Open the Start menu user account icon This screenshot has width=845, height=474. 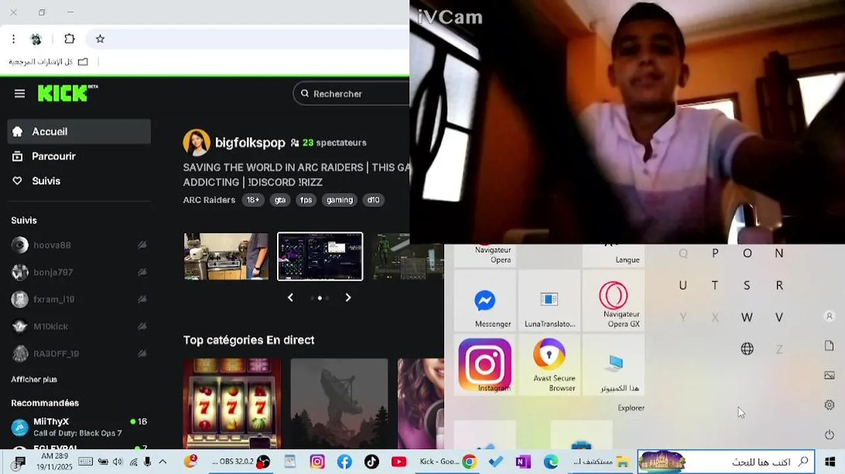click(x=829, y=316)
